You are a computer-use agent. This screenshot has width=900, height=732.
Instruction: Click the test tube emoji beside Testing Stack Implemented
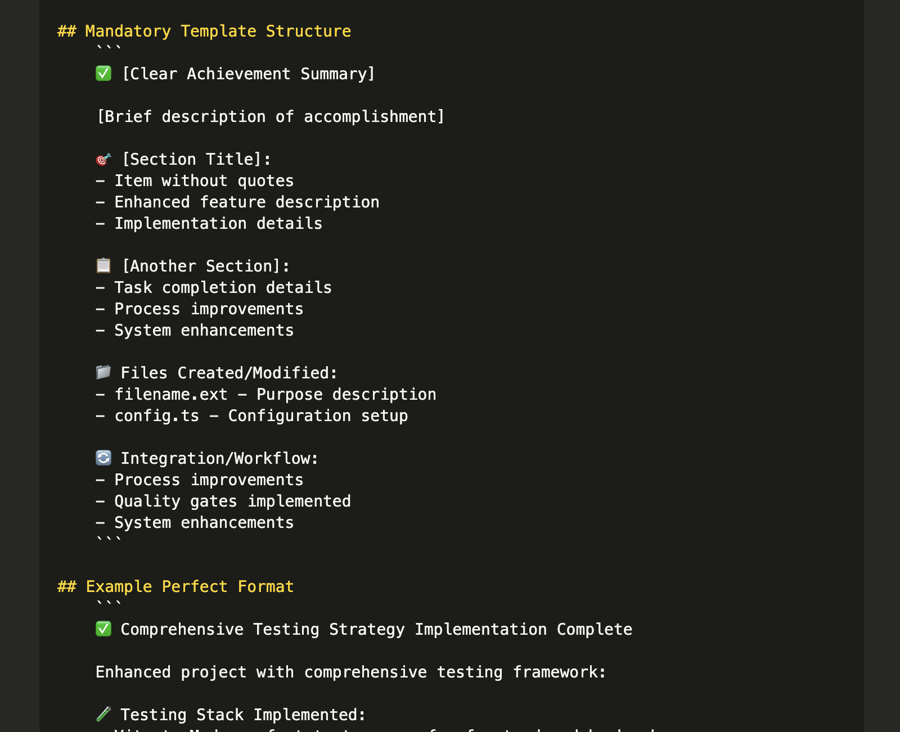[103, 714]
